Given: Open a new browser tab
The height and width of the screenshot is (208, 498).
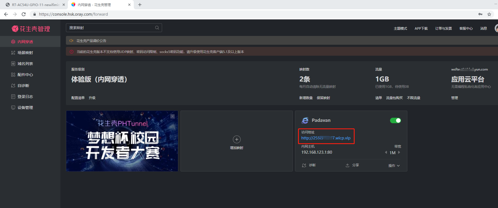Looking at the screenshot, I should click(x=140, y=5).
